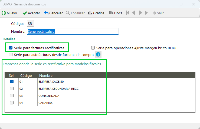Click code cell 03
The width and height of the screenshot is (200, 129).
coord(28,96)
